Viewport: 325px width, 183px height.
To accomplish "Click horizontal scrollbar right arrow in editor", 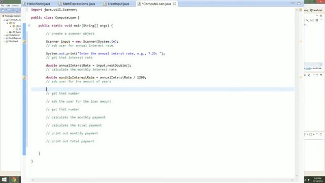I will (292, 180).
